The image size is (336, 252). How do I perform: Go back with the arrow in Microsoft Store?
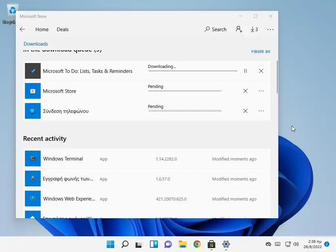(22, 29)
